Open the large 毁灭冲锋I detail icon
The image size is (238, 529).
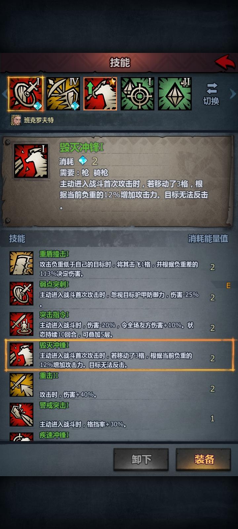point(31,161)
